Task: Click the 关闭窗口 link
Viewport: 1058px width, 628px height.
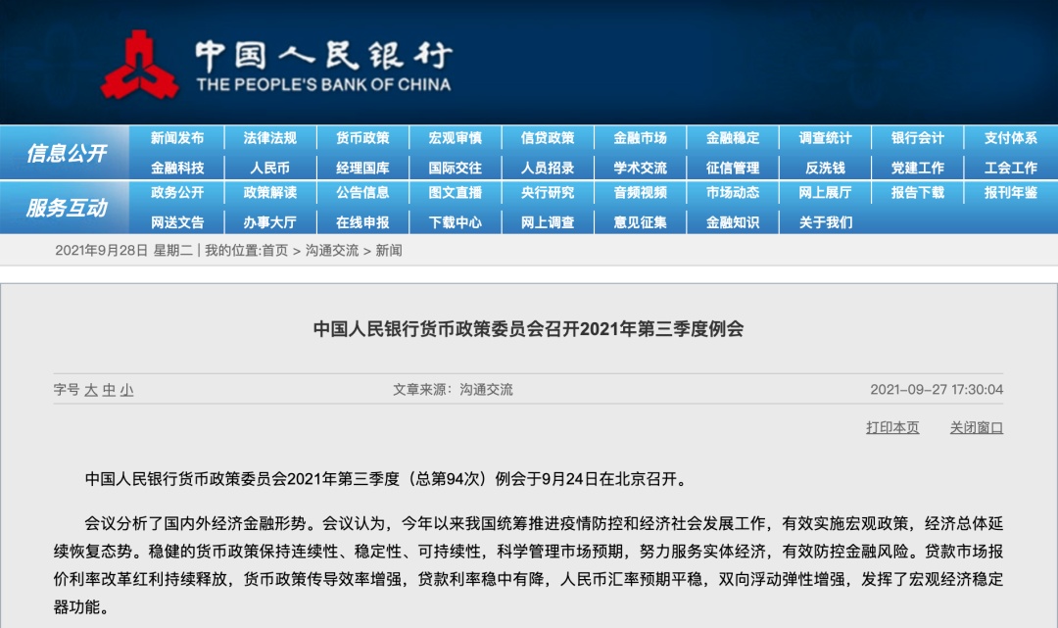Action: click(976, 427)
